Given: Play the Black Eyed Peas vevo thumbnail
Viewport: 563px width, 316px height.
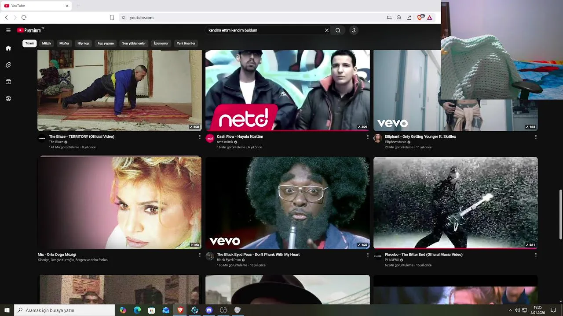Looking at the screenshot, I should coord(288,203).
